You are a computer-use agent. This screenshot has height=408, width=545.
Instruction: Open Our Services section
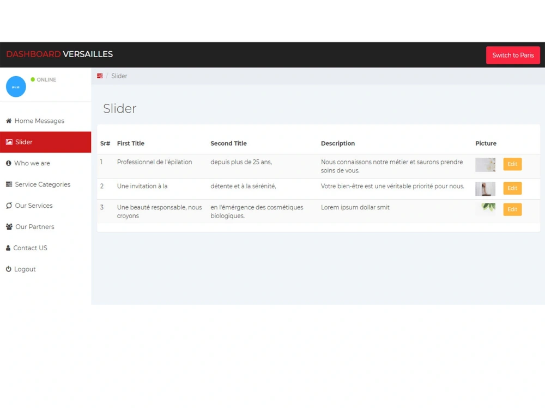46,206
